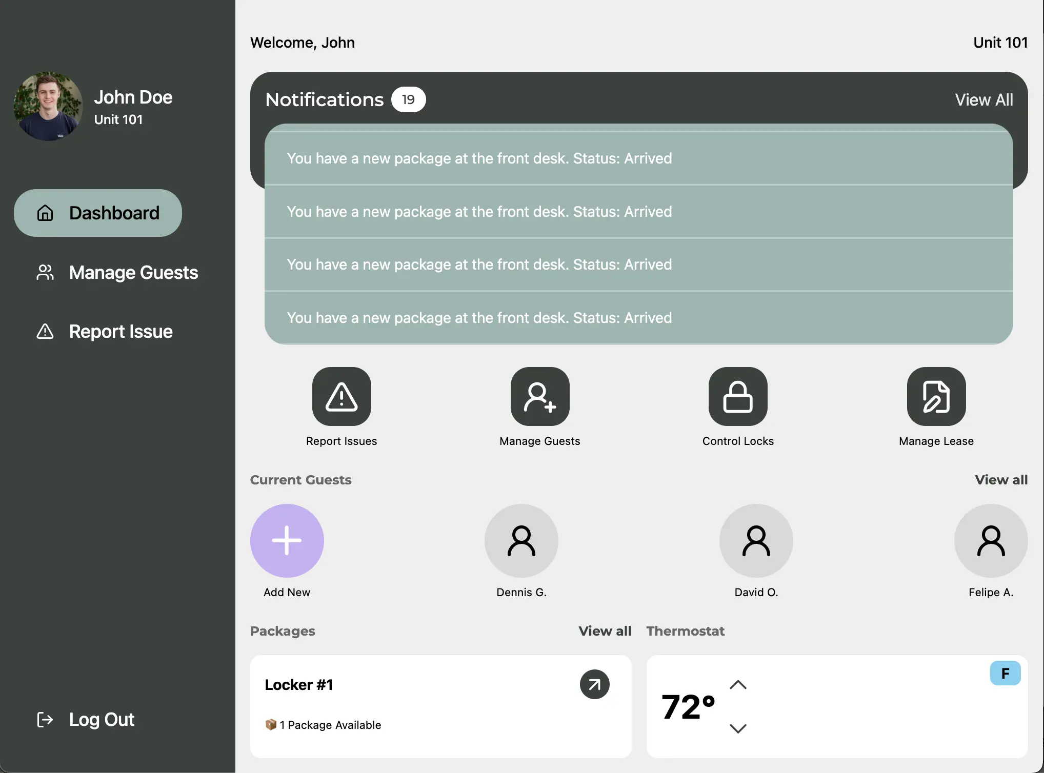The width and height of the screenshot is (1044, 773).
Task: Click the log out arrow icon
Action: 45,719
